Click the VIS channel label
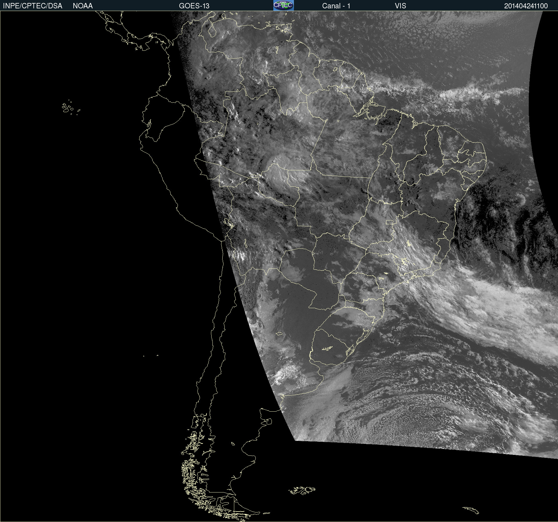This screenshot has width=558, height=522. click(x=400, y=6)
